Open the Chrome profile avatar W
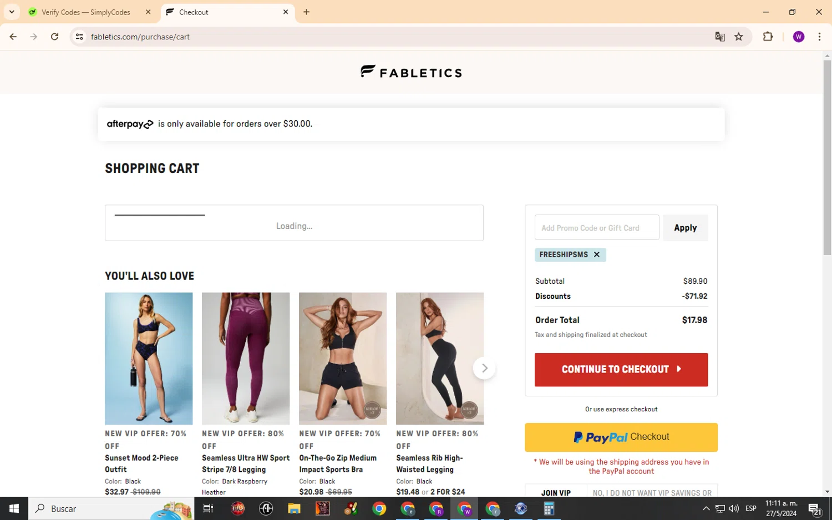This screenshot has height=520, width=832. pos(799,37)
